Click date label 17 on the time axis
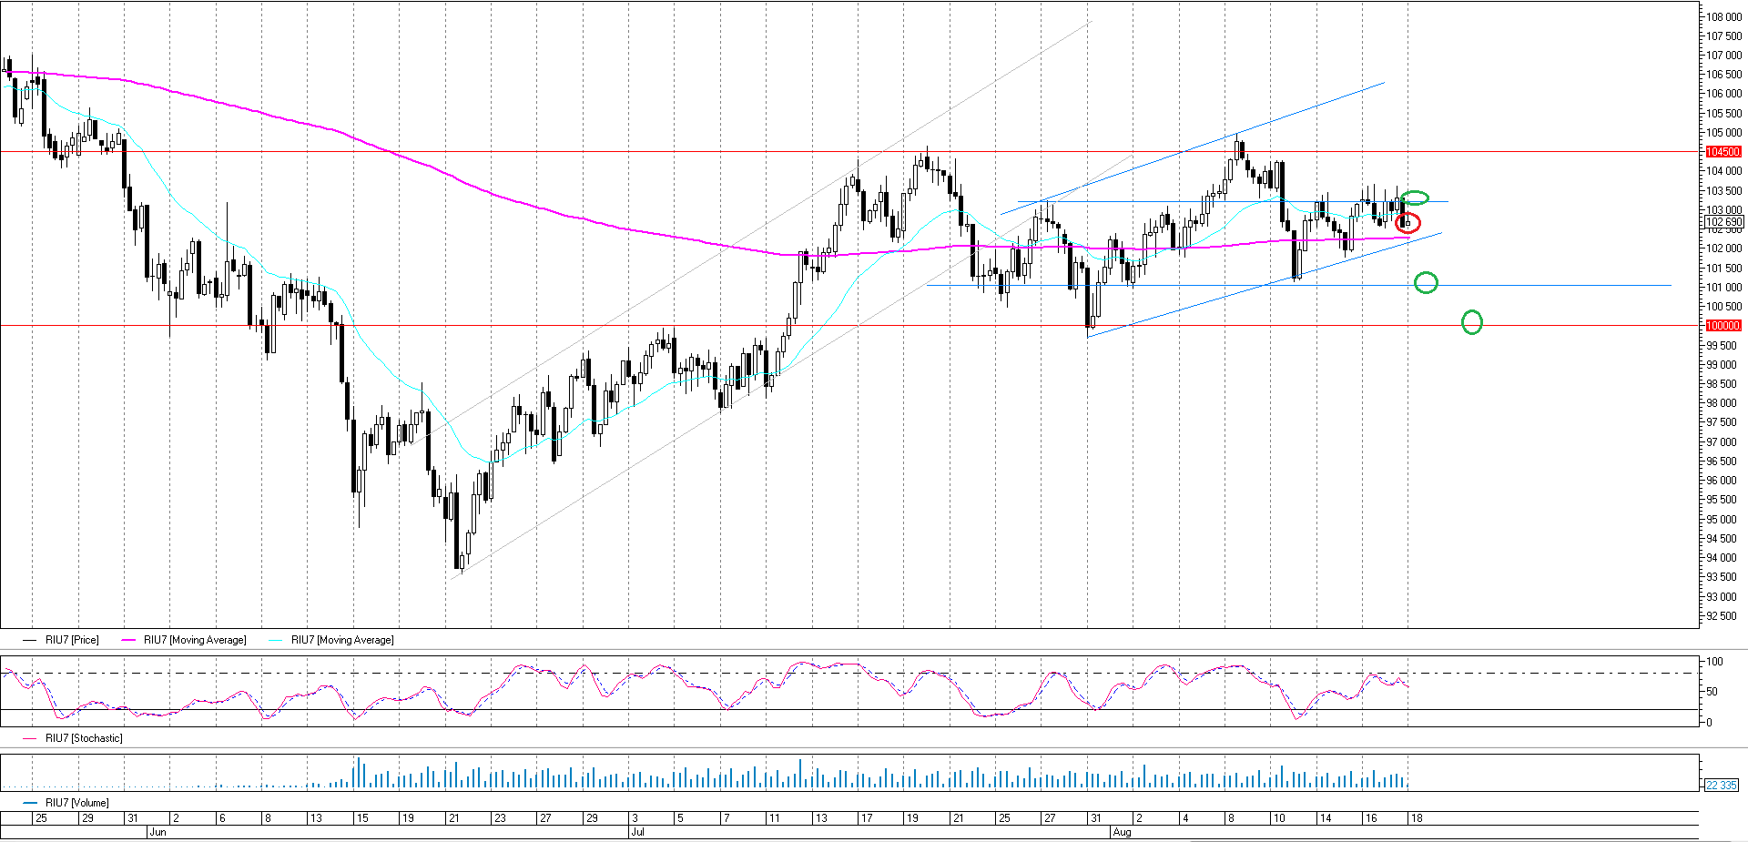This screenshot has height=842, width=1748. (x=867, y=818)
